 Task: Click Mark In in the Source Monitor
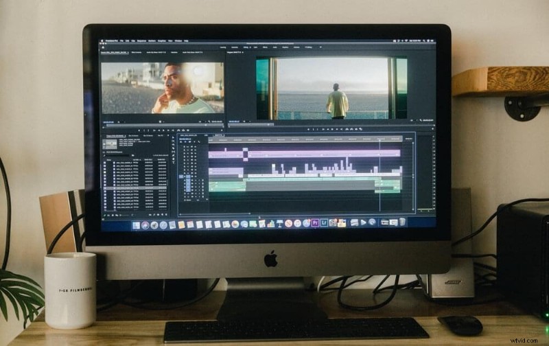145,130
